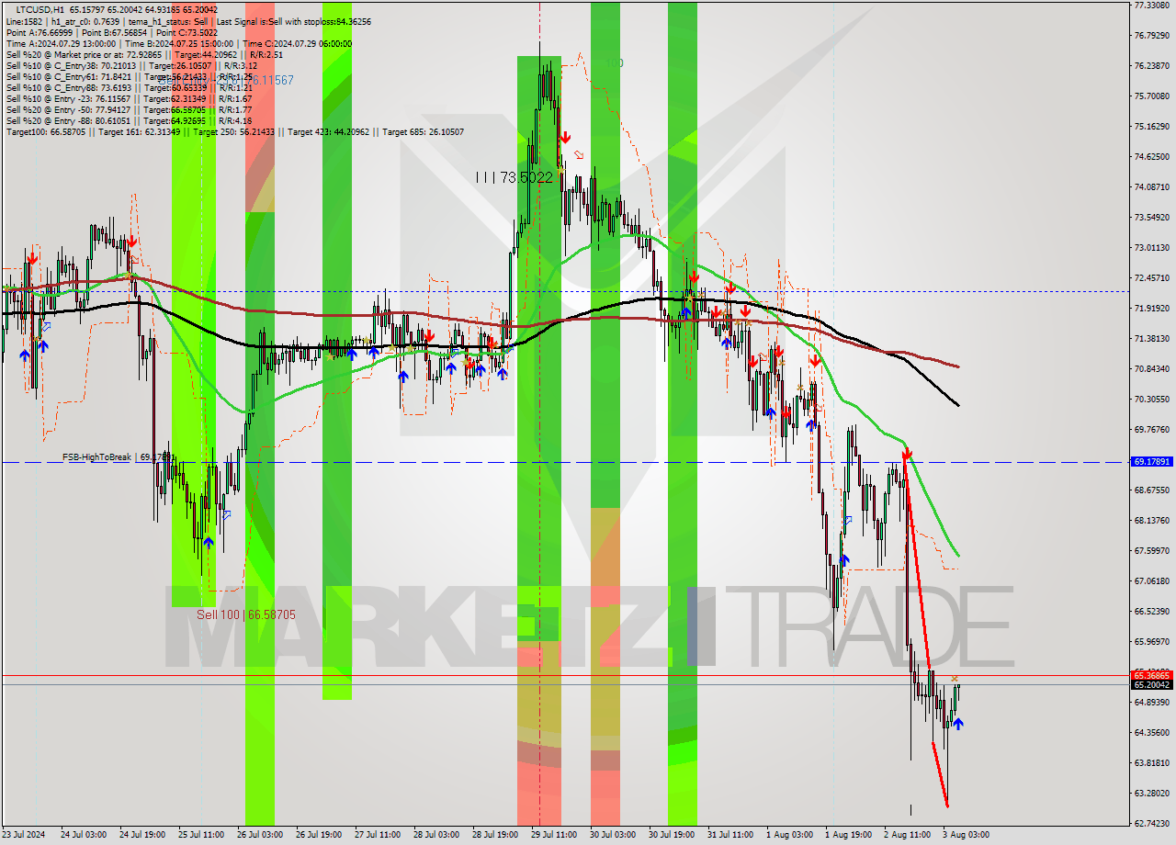The image size is (1176, 845).
Task: Click the '1 Aug 03:00' time axis label
Action: 789,835
